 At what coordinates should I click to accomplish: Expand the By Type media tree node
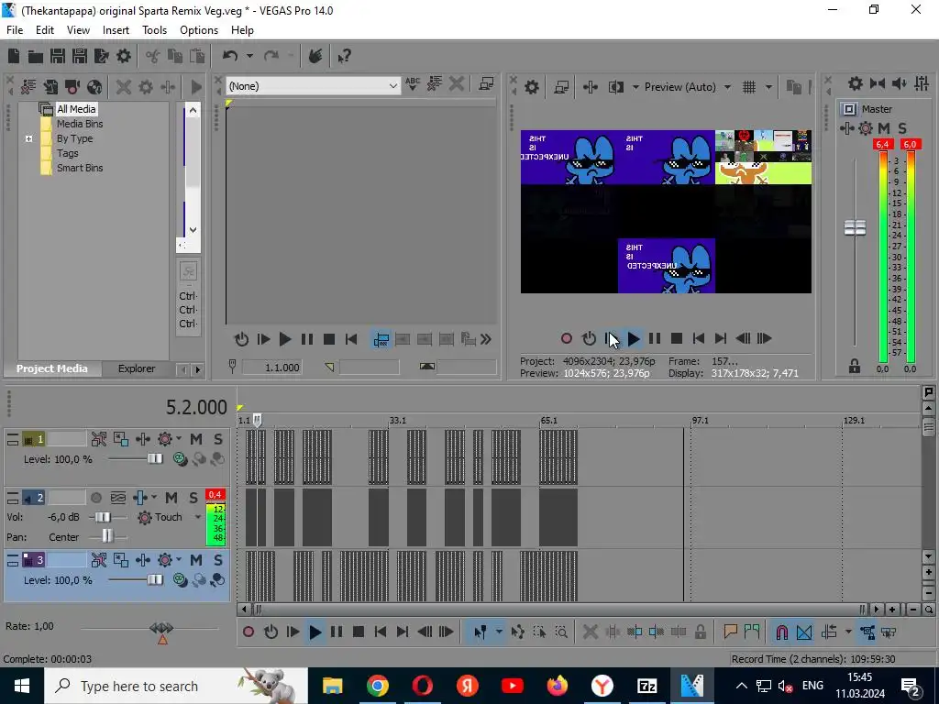coord(28,139)
